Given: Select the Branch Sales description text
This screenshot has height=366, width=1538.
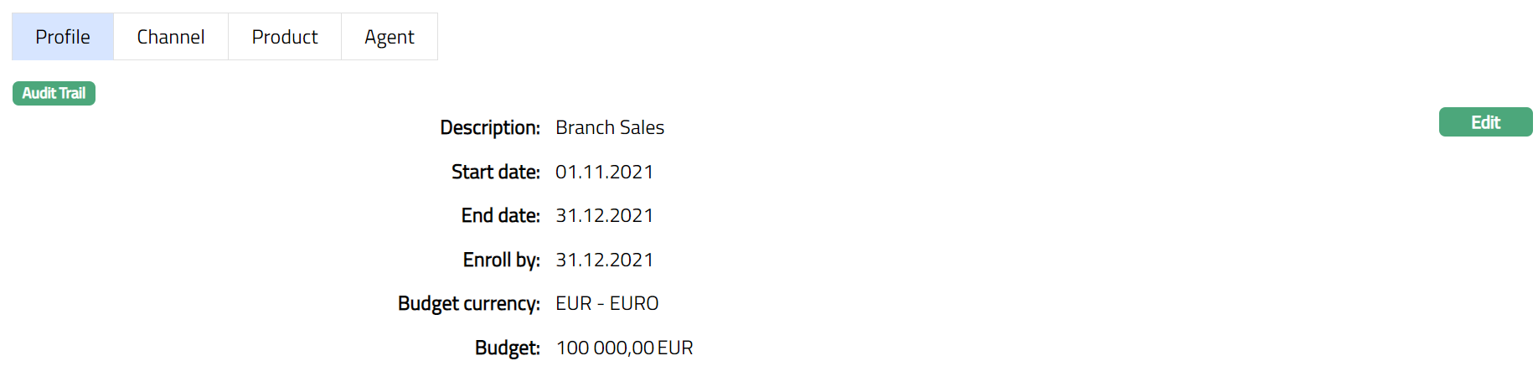Looking at the screenshot, I should tap(610, 127).
